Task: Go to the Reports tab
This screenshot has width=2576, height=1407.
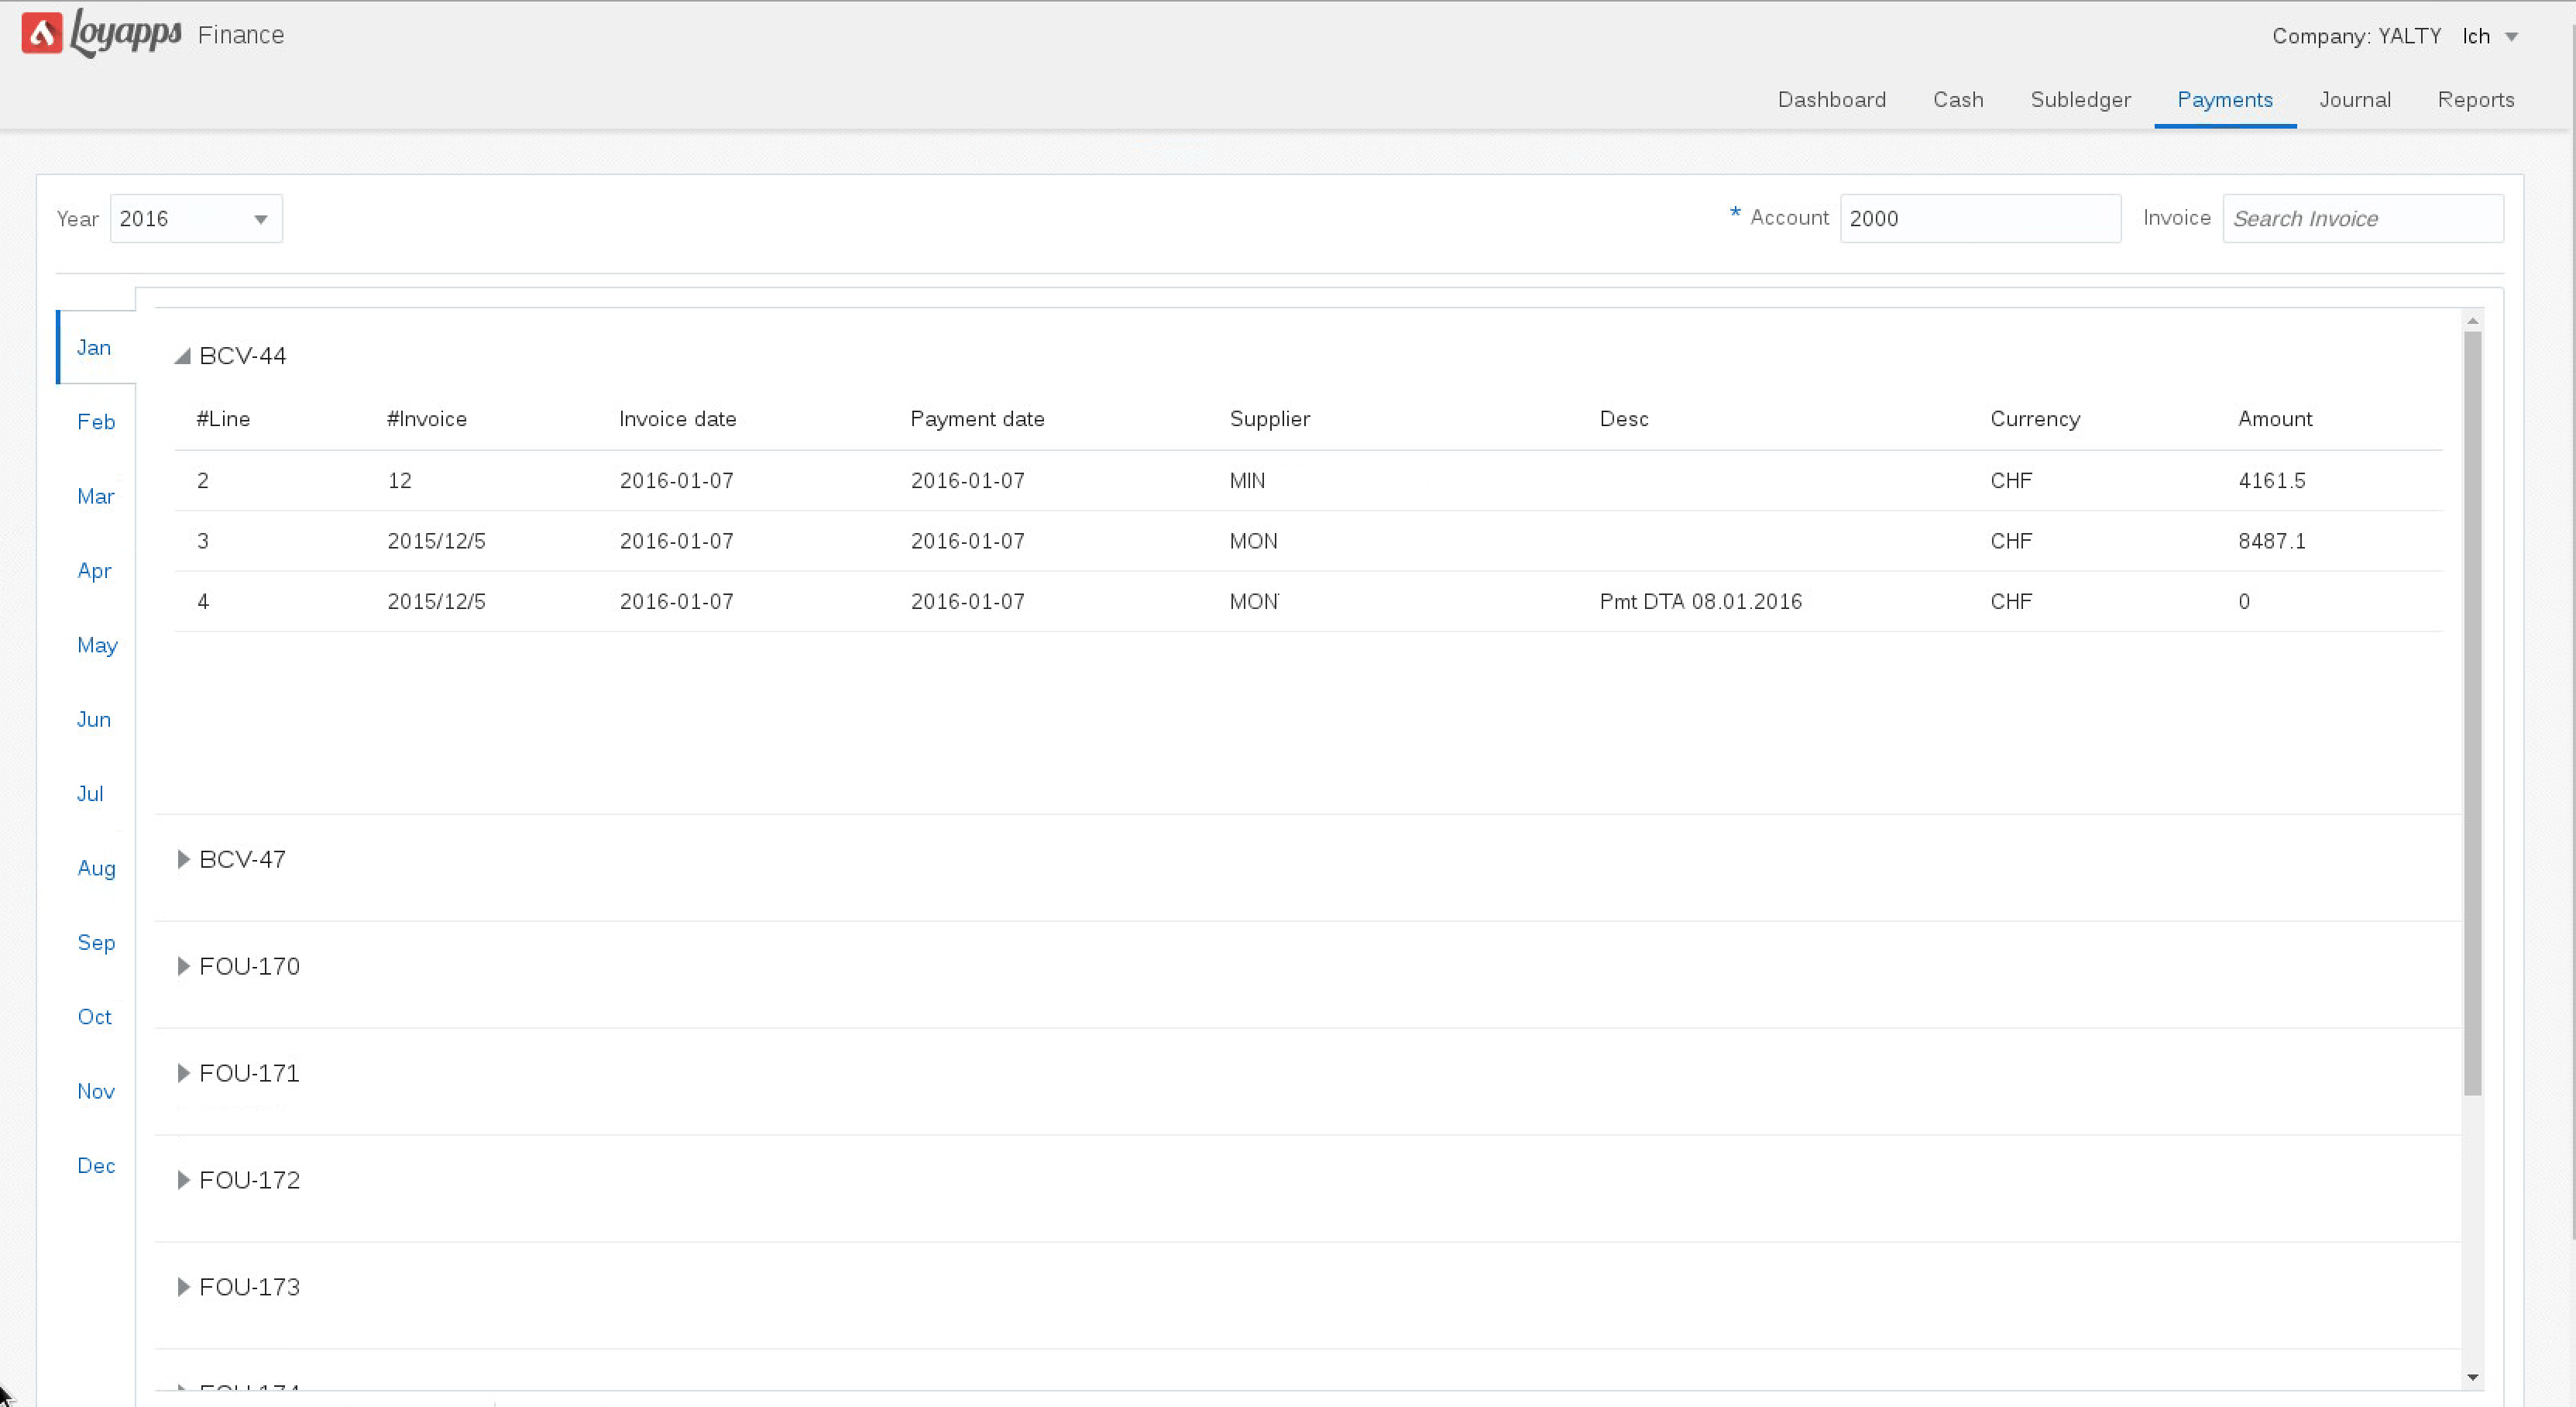Action: [x=2475, y=100]
